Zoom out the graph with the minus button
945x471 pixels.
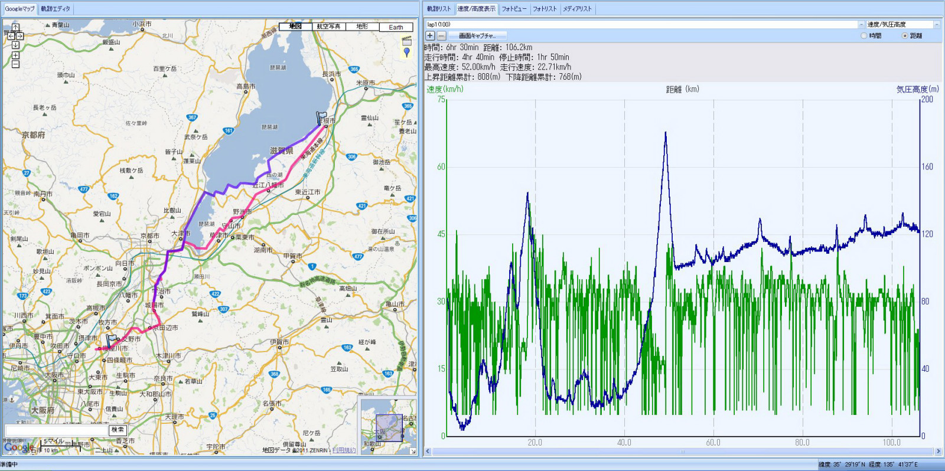pos(441,36)
